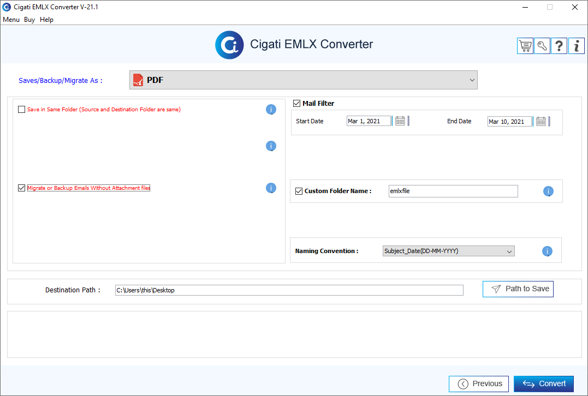
Task: Click the End Date field Mar 10, 2021
Action: [x=509, y=122]
